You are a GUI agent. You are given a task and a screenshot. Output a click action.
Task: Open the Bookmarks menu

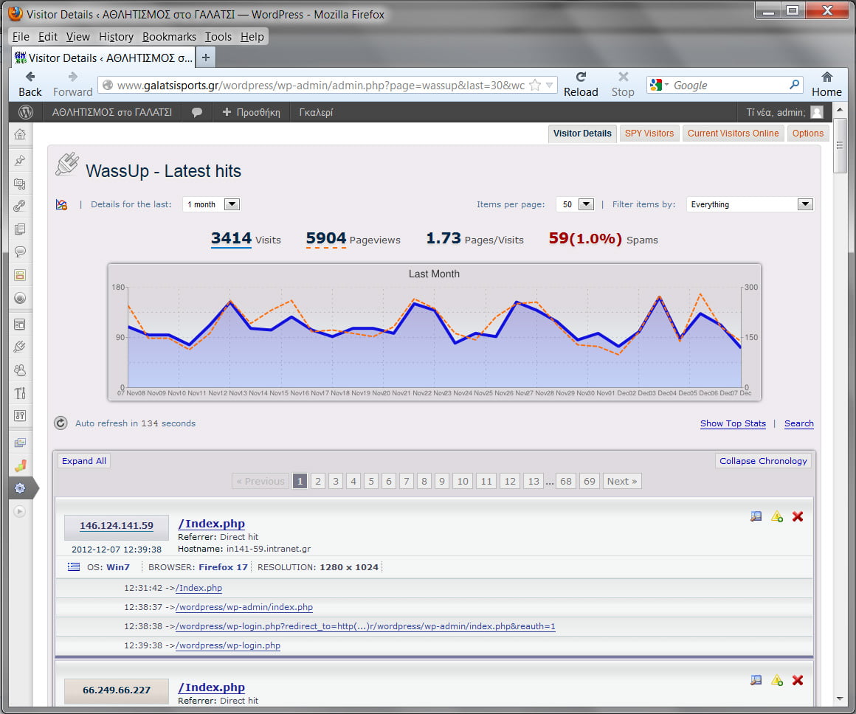click(x=169, y=37)
